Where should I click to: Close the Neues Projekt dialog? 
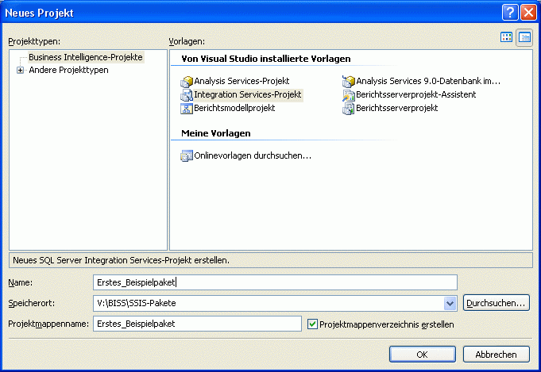(528, 13)
